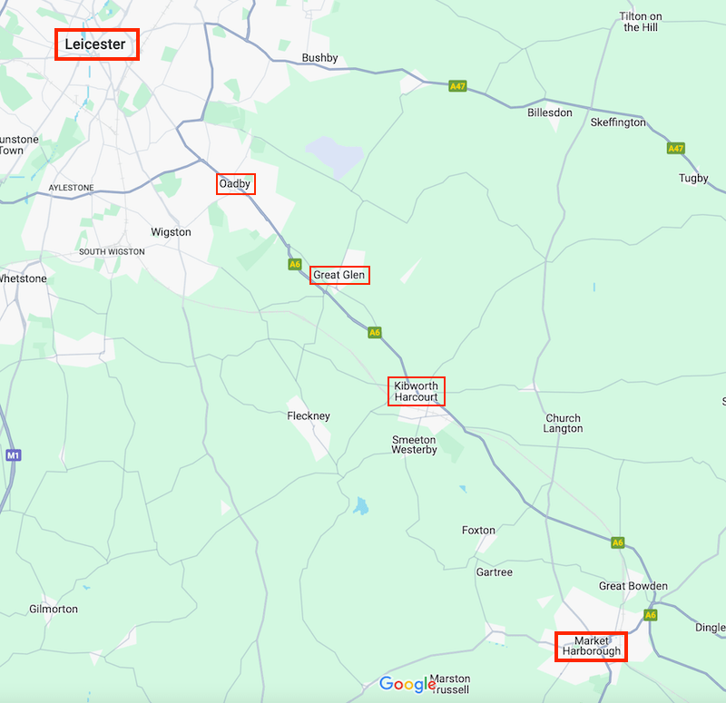Screen dimensions: 726x703
Task: Select the Great Glen place label
Action: (338, 275)
